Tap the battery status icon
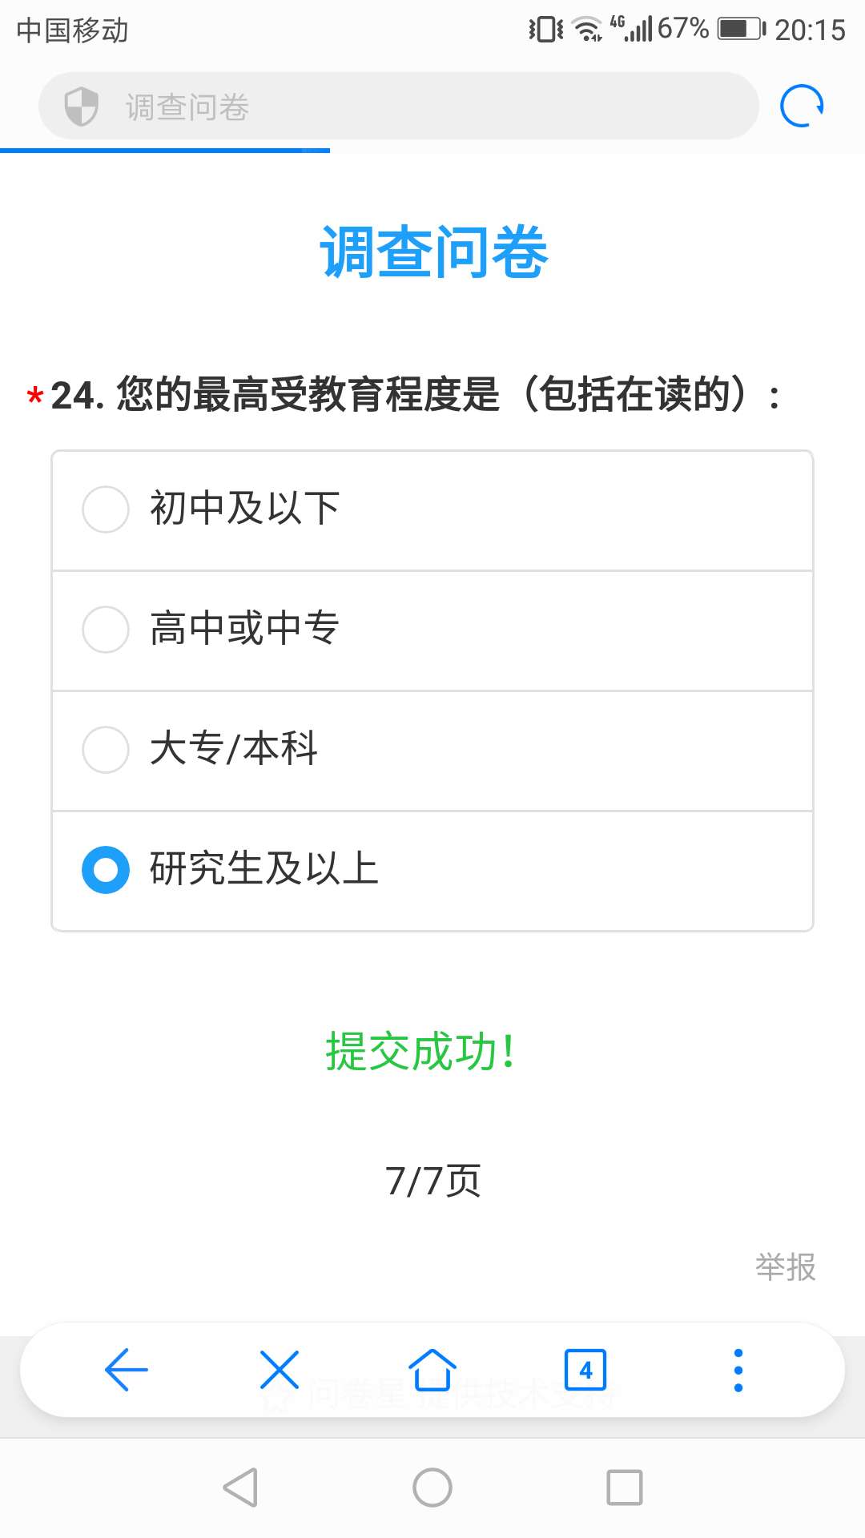Screen dimensions: 865x1538 [x=742, y=30]
